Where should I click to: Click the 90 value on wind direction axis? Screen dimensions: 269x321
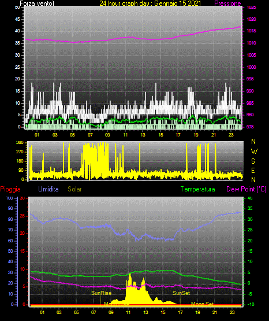(21, 170)
